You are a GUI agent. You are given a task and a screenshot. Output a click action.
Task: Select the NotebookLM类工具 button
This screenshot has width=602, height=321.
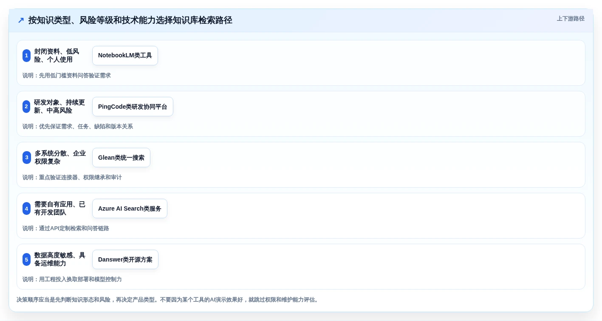tap(125, 56)
